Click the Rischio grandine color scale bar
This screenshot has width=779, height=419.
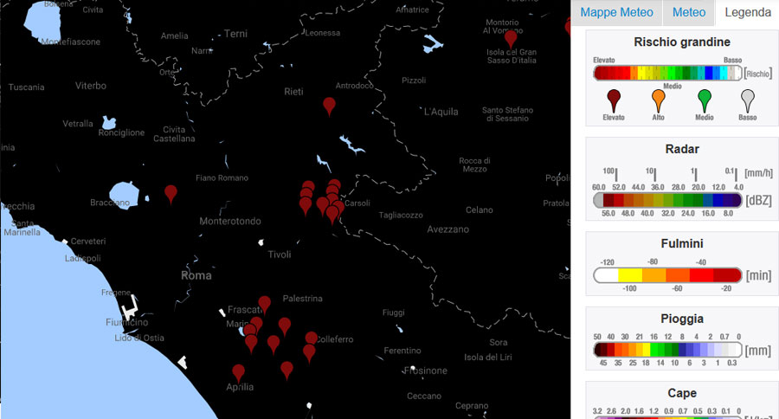pyautogui.click(x=667, y=74)
